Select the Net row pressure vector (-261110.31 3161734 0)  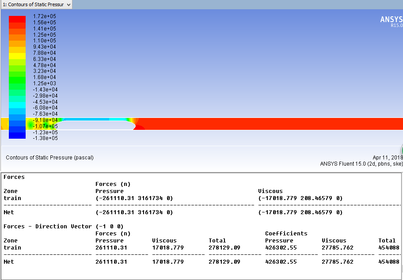coord(134,212)
